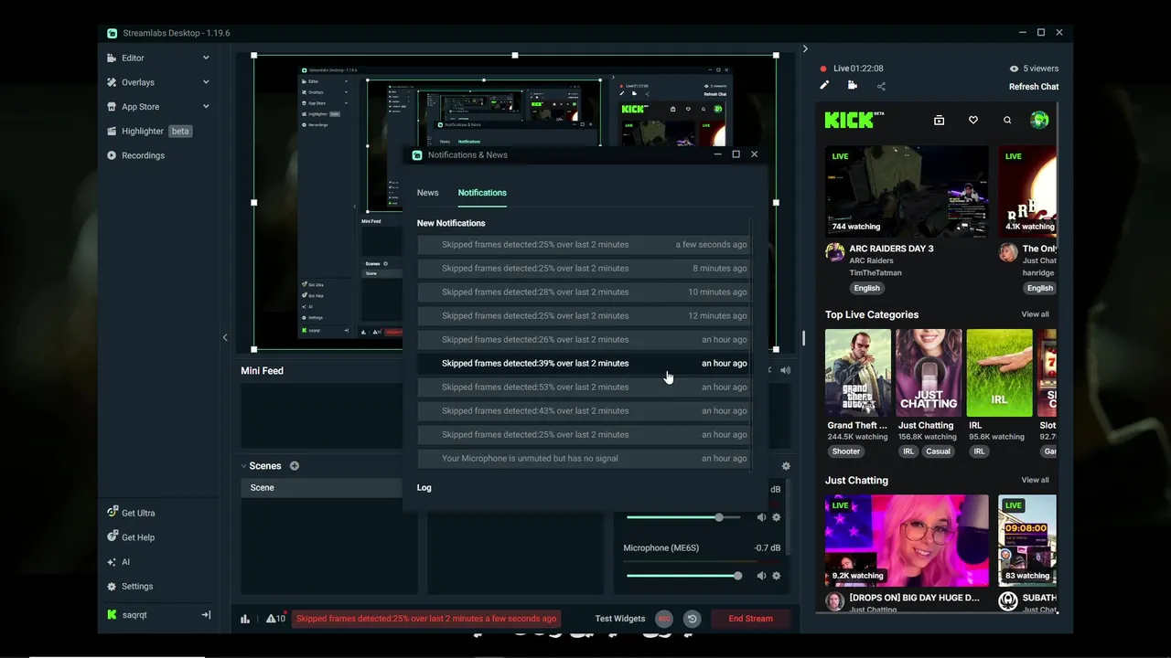
Task: Open Grand Theft category thumbnail
Action: coord(857,373)
